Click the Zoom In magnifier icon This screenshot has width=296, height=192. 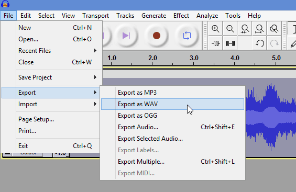[215, 29]
